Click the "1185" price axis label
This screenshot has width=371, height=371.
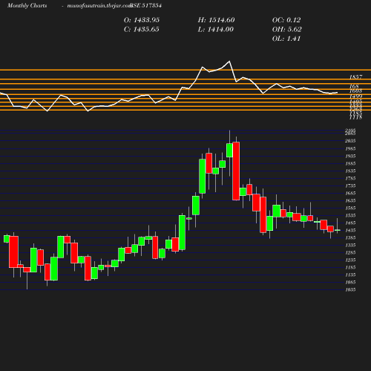(350, 267)
